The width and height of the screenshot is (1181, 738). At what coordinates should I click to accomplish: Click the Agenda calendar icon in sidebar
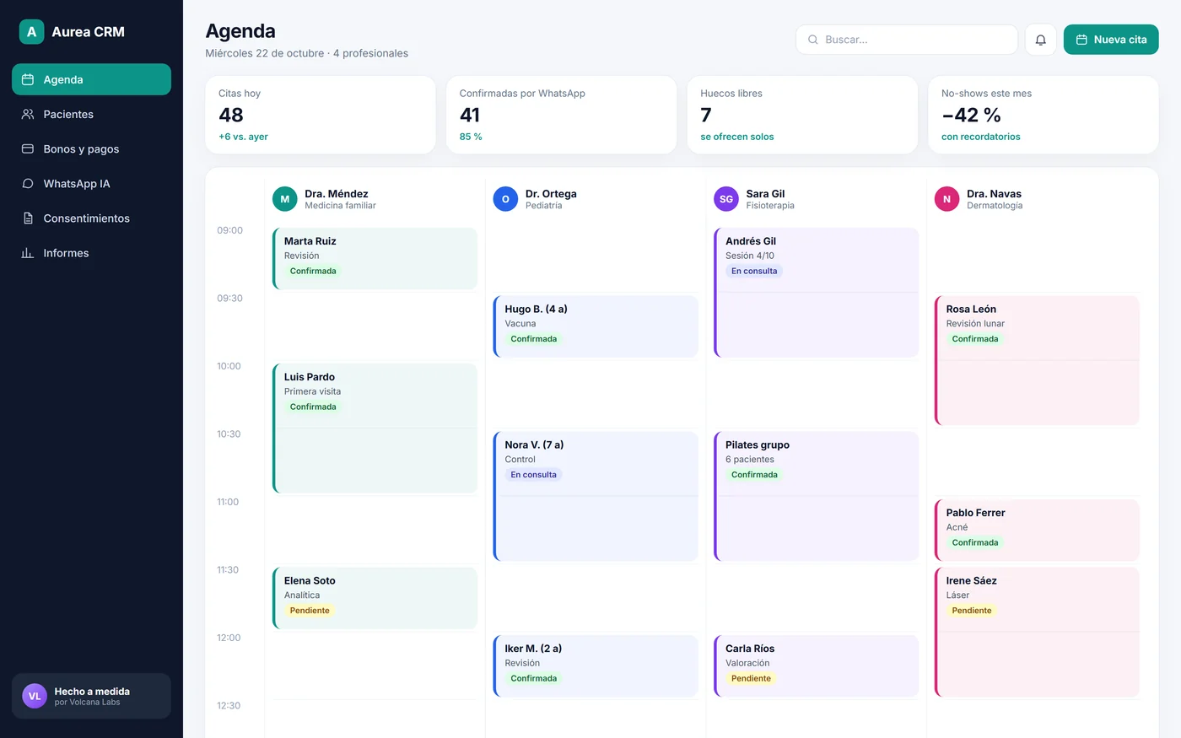click(x=28, y=79)
